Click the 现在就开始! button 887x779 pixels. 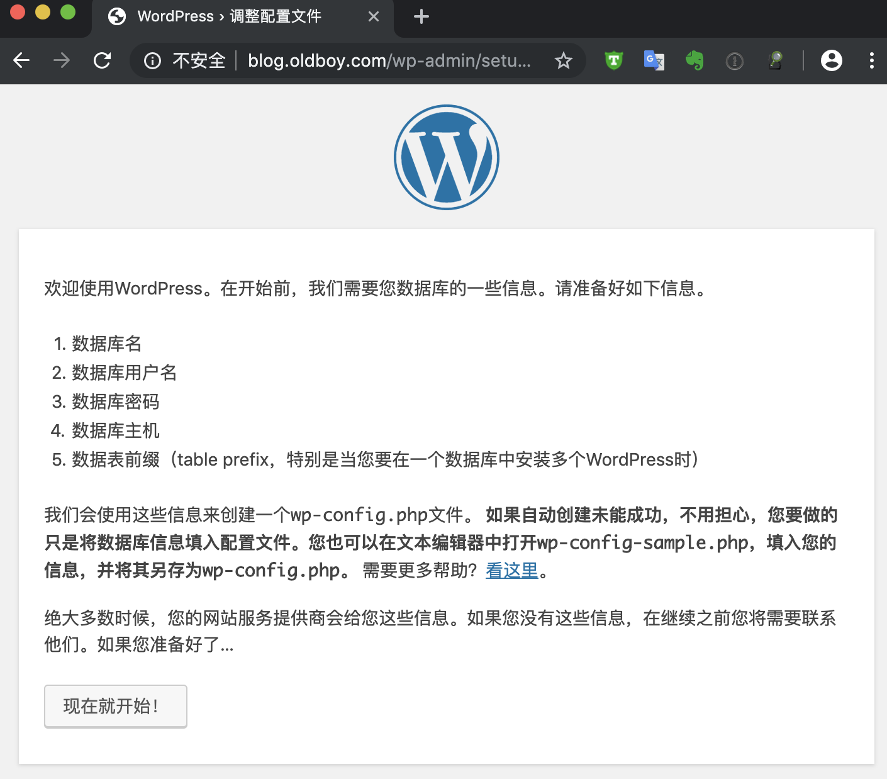tap(116, 706)
